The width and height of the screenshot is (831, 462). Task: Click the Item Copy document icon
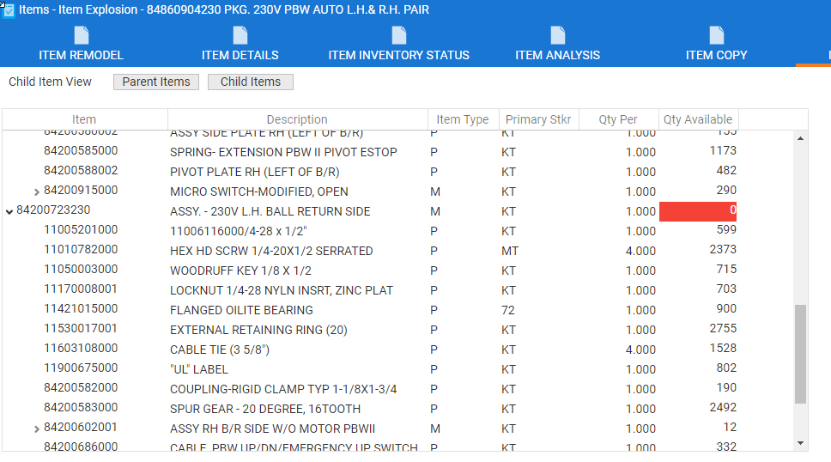click(x=717, y=35)
